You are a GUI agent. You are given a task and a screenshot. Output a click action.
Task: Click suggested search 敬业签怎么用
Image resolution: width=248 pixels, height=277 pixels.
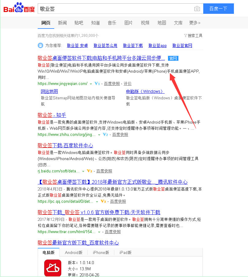[x=105, y=45]
